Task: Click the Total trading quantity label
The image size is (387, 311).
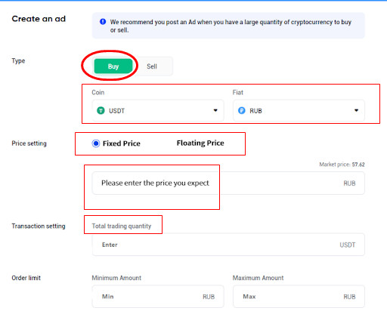Action: click(x=122, y=226)
